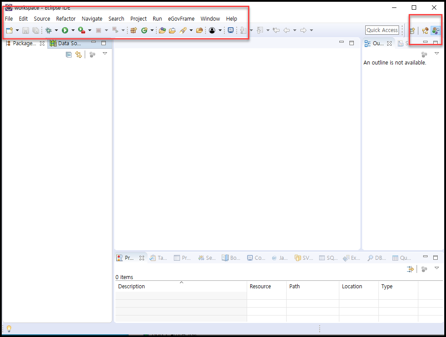Toggle focus on active task in Package Explorer

92,54
